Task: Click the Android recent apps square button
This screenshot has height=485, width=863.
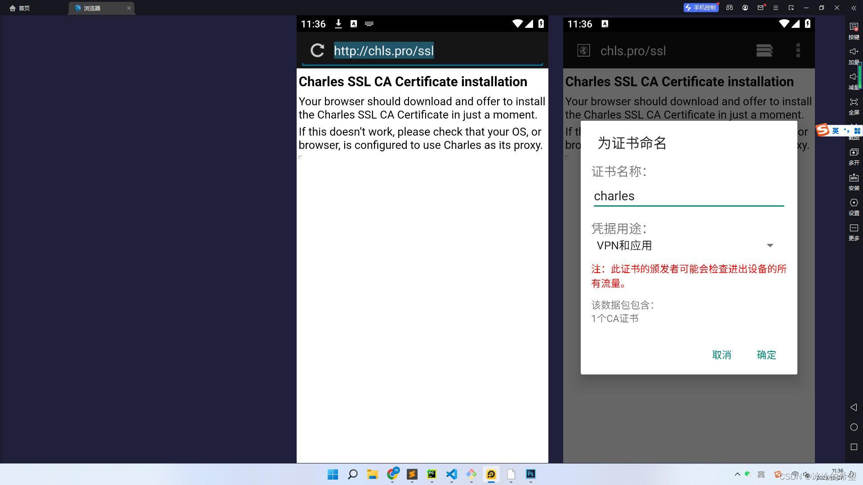Action: point(854,447)
